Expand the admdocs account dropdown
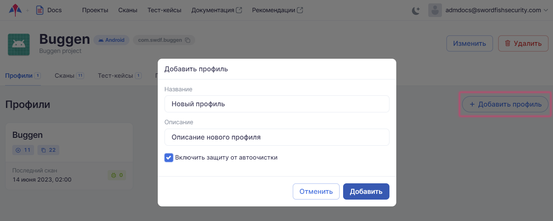 pos(546,10)
